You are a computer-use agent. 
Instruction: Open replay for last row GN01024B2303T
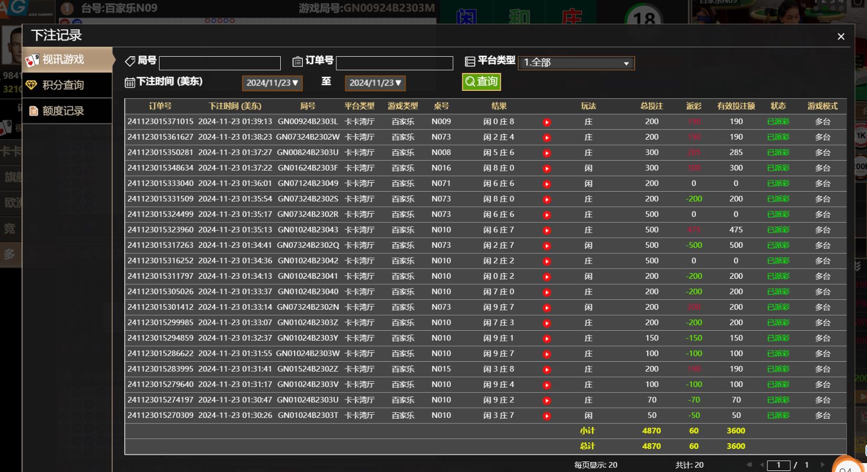(x=547, y=416)
